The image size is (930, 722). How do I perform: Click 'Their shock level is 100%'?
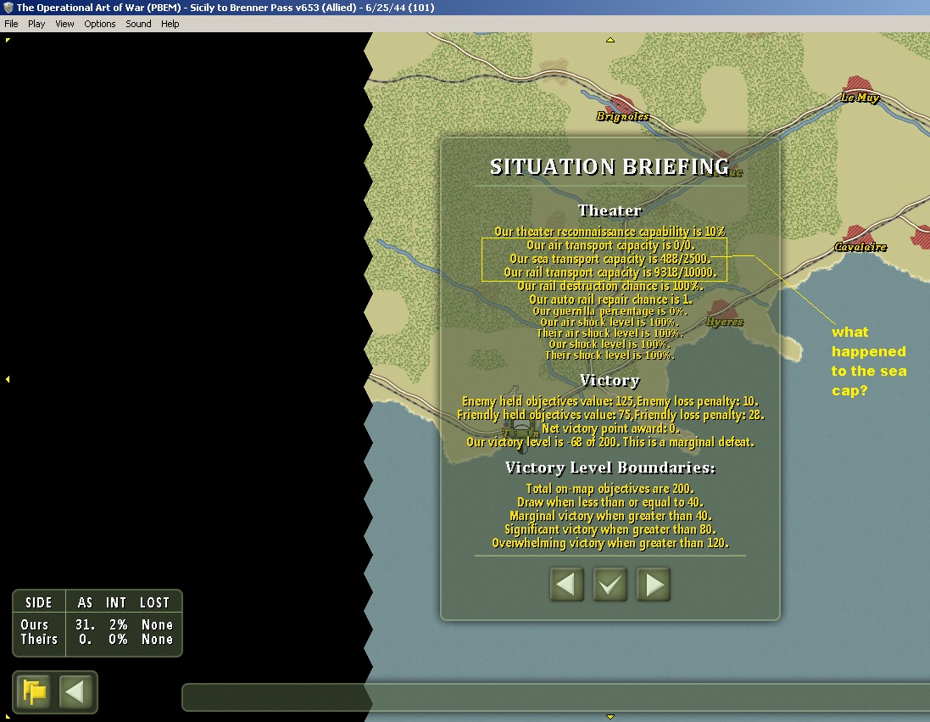[x=610, y=355]
